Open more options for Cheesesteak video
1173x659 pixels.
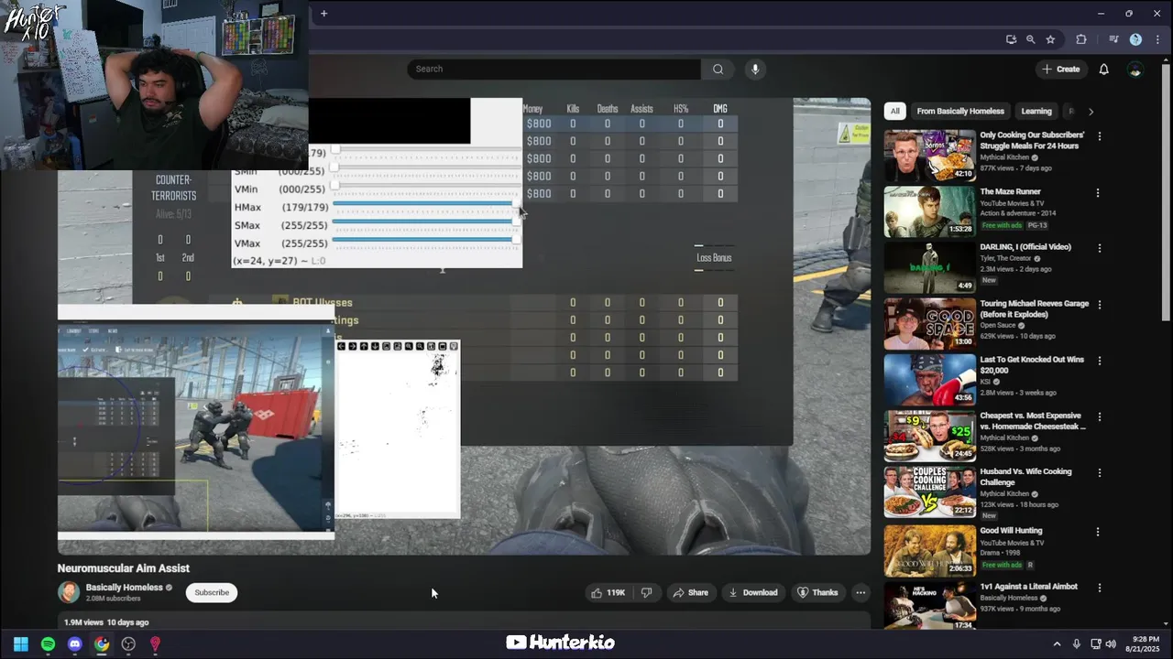coord(1099,416)
